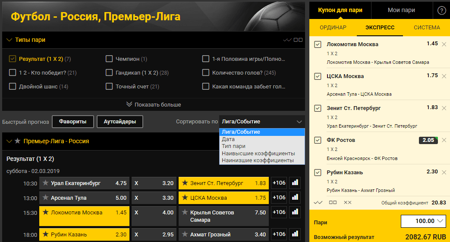450x242 pixels.
Task: Switch to Мои пари tab
Action: (x=402, y=10)
